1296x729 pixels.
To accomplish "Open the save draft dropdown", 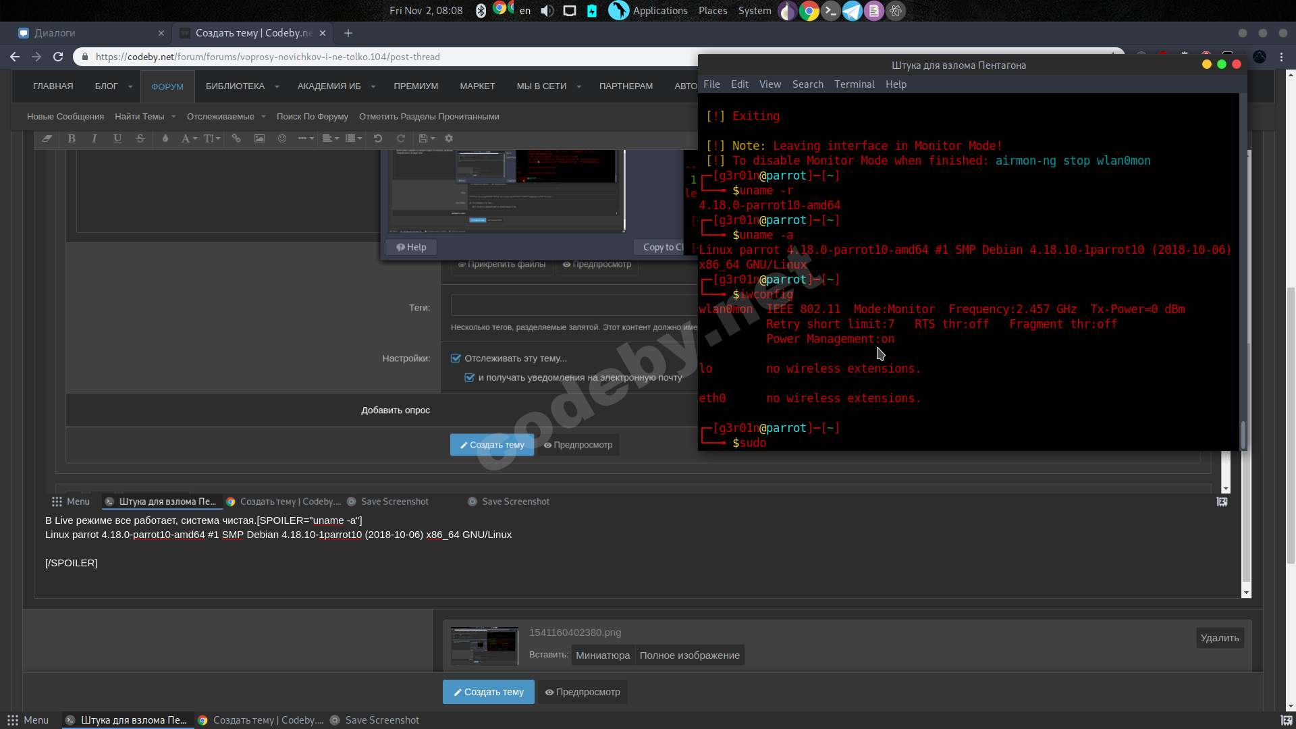I will coord(427,138).
